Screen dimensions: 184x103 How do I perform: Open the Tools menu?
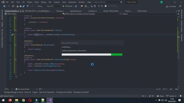64,2
